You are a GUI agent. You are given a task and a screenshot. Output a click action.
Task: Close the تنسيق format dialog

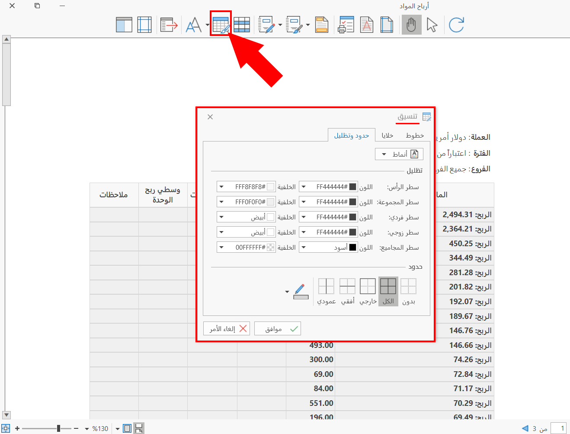(x=210, y=117)
